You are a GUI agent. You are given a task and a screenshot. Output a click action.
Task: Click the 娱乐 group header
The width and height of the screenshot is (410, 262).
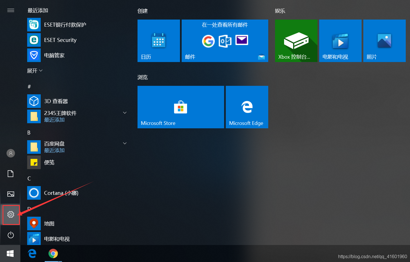280,11
